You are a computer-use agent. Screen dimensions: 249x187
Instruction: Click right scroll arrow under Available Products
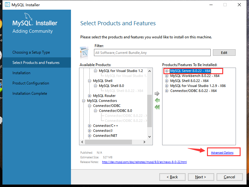[x=144, y=142]
